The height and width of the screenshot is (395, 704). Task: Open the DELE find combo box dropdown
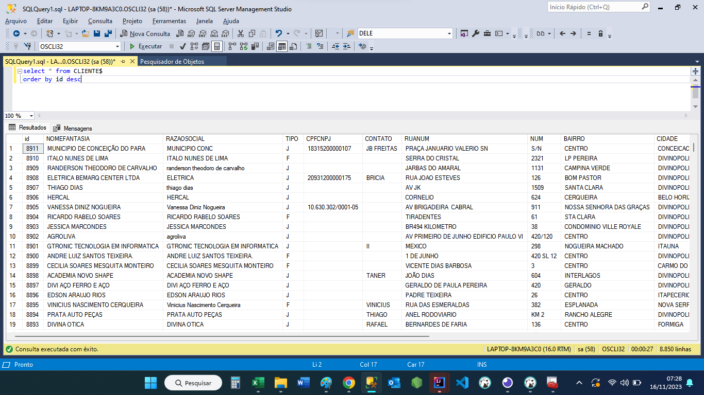(449, 33)
